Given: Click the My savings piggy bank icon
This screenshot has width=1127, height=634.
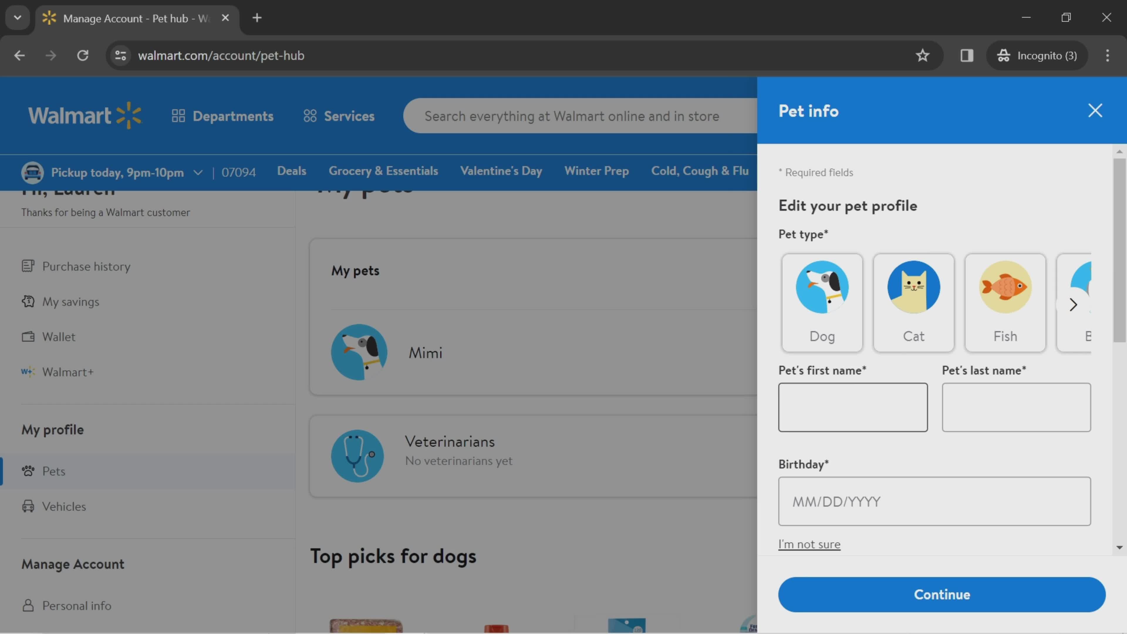Looking at the screenshot, I should point(28,301).
